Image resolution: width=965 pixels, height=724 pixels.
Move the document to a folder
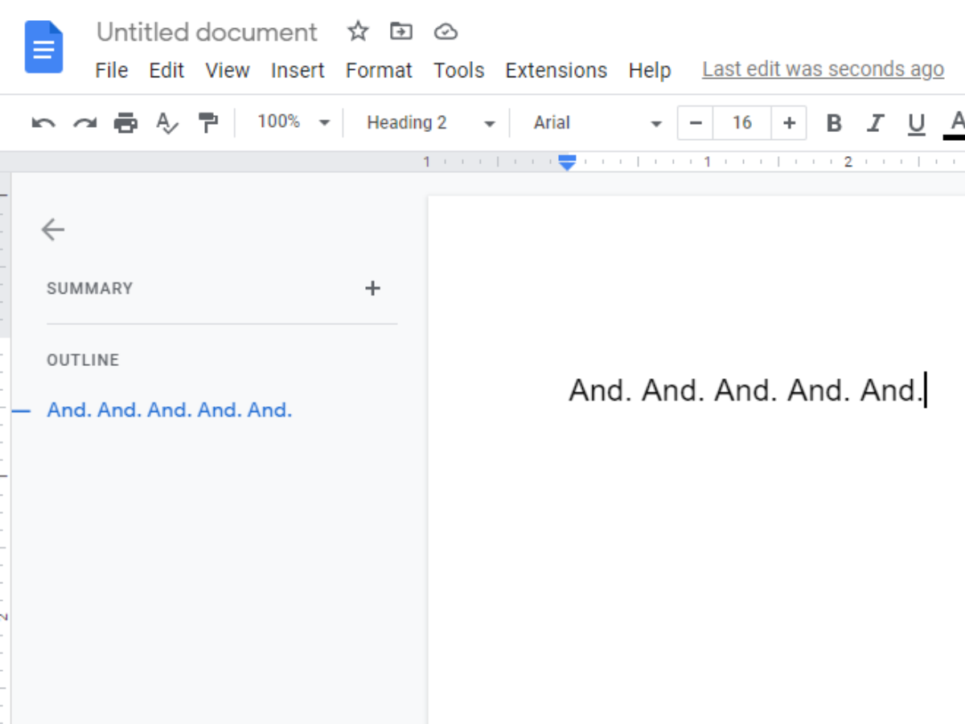[400, 31]
